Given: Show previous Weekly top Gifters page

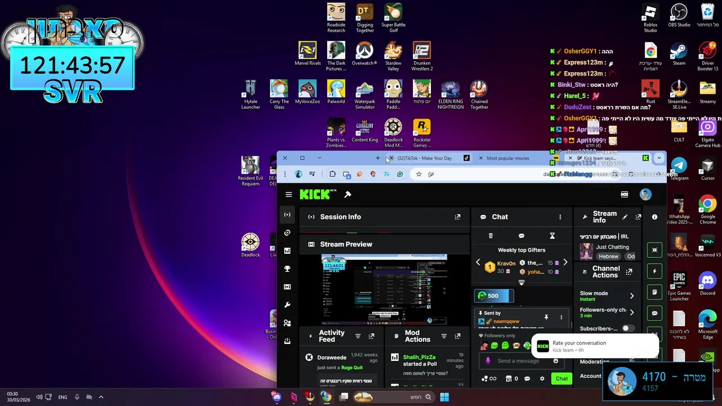Looking at the screenshot, I should (x=478, y=263).
